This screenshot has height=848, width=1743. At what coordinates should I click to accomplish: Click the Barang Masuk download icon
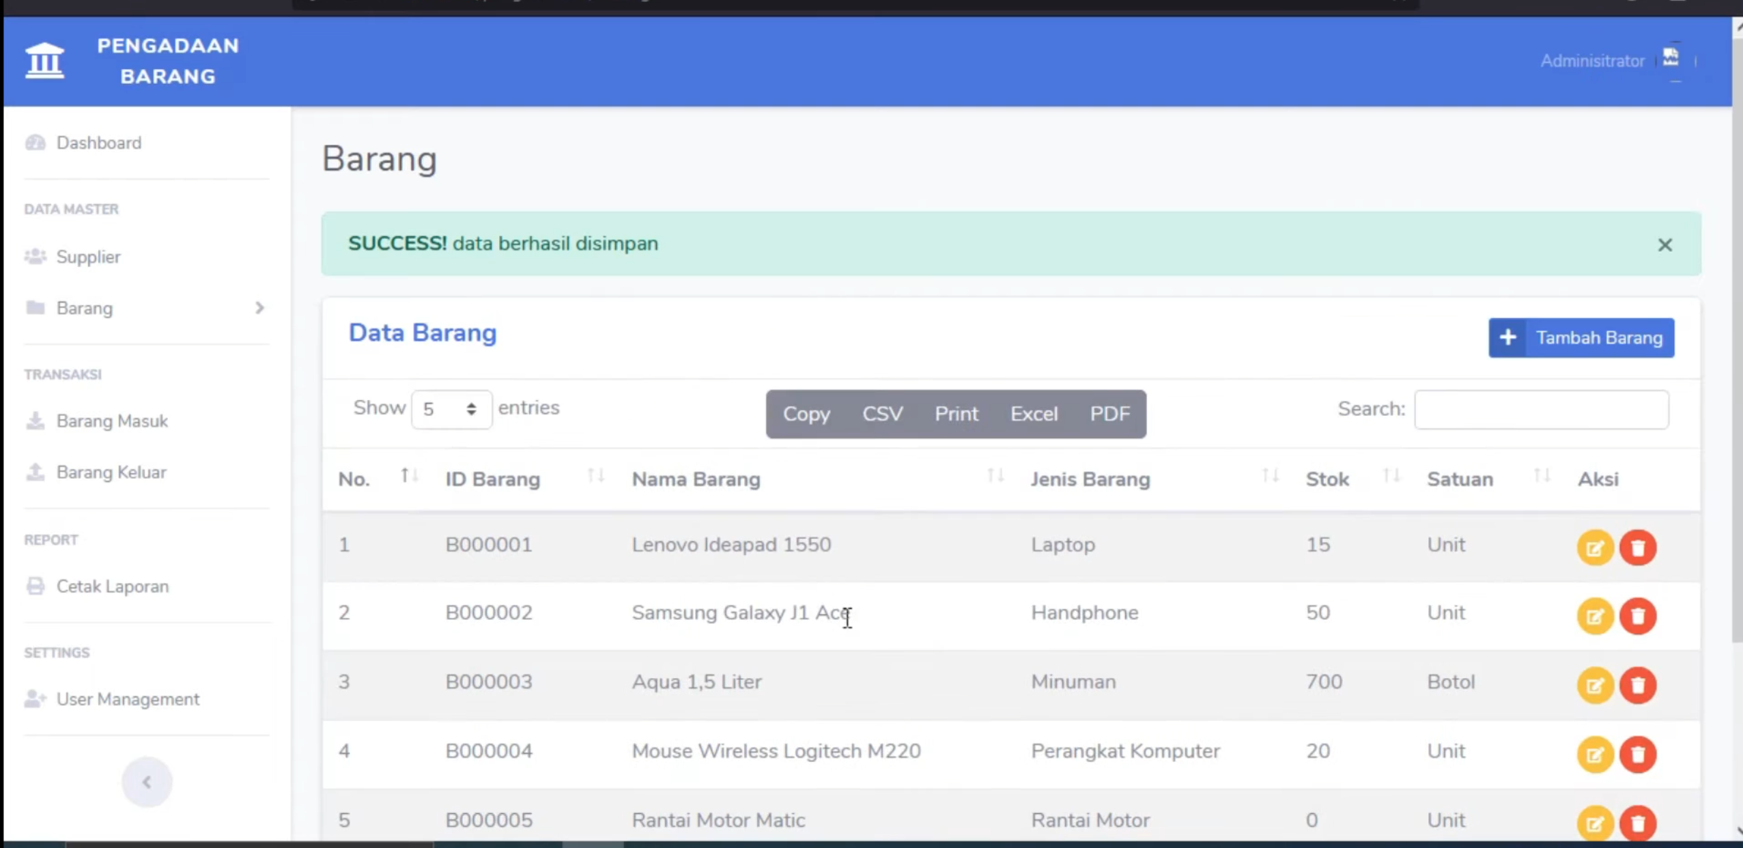36,421
